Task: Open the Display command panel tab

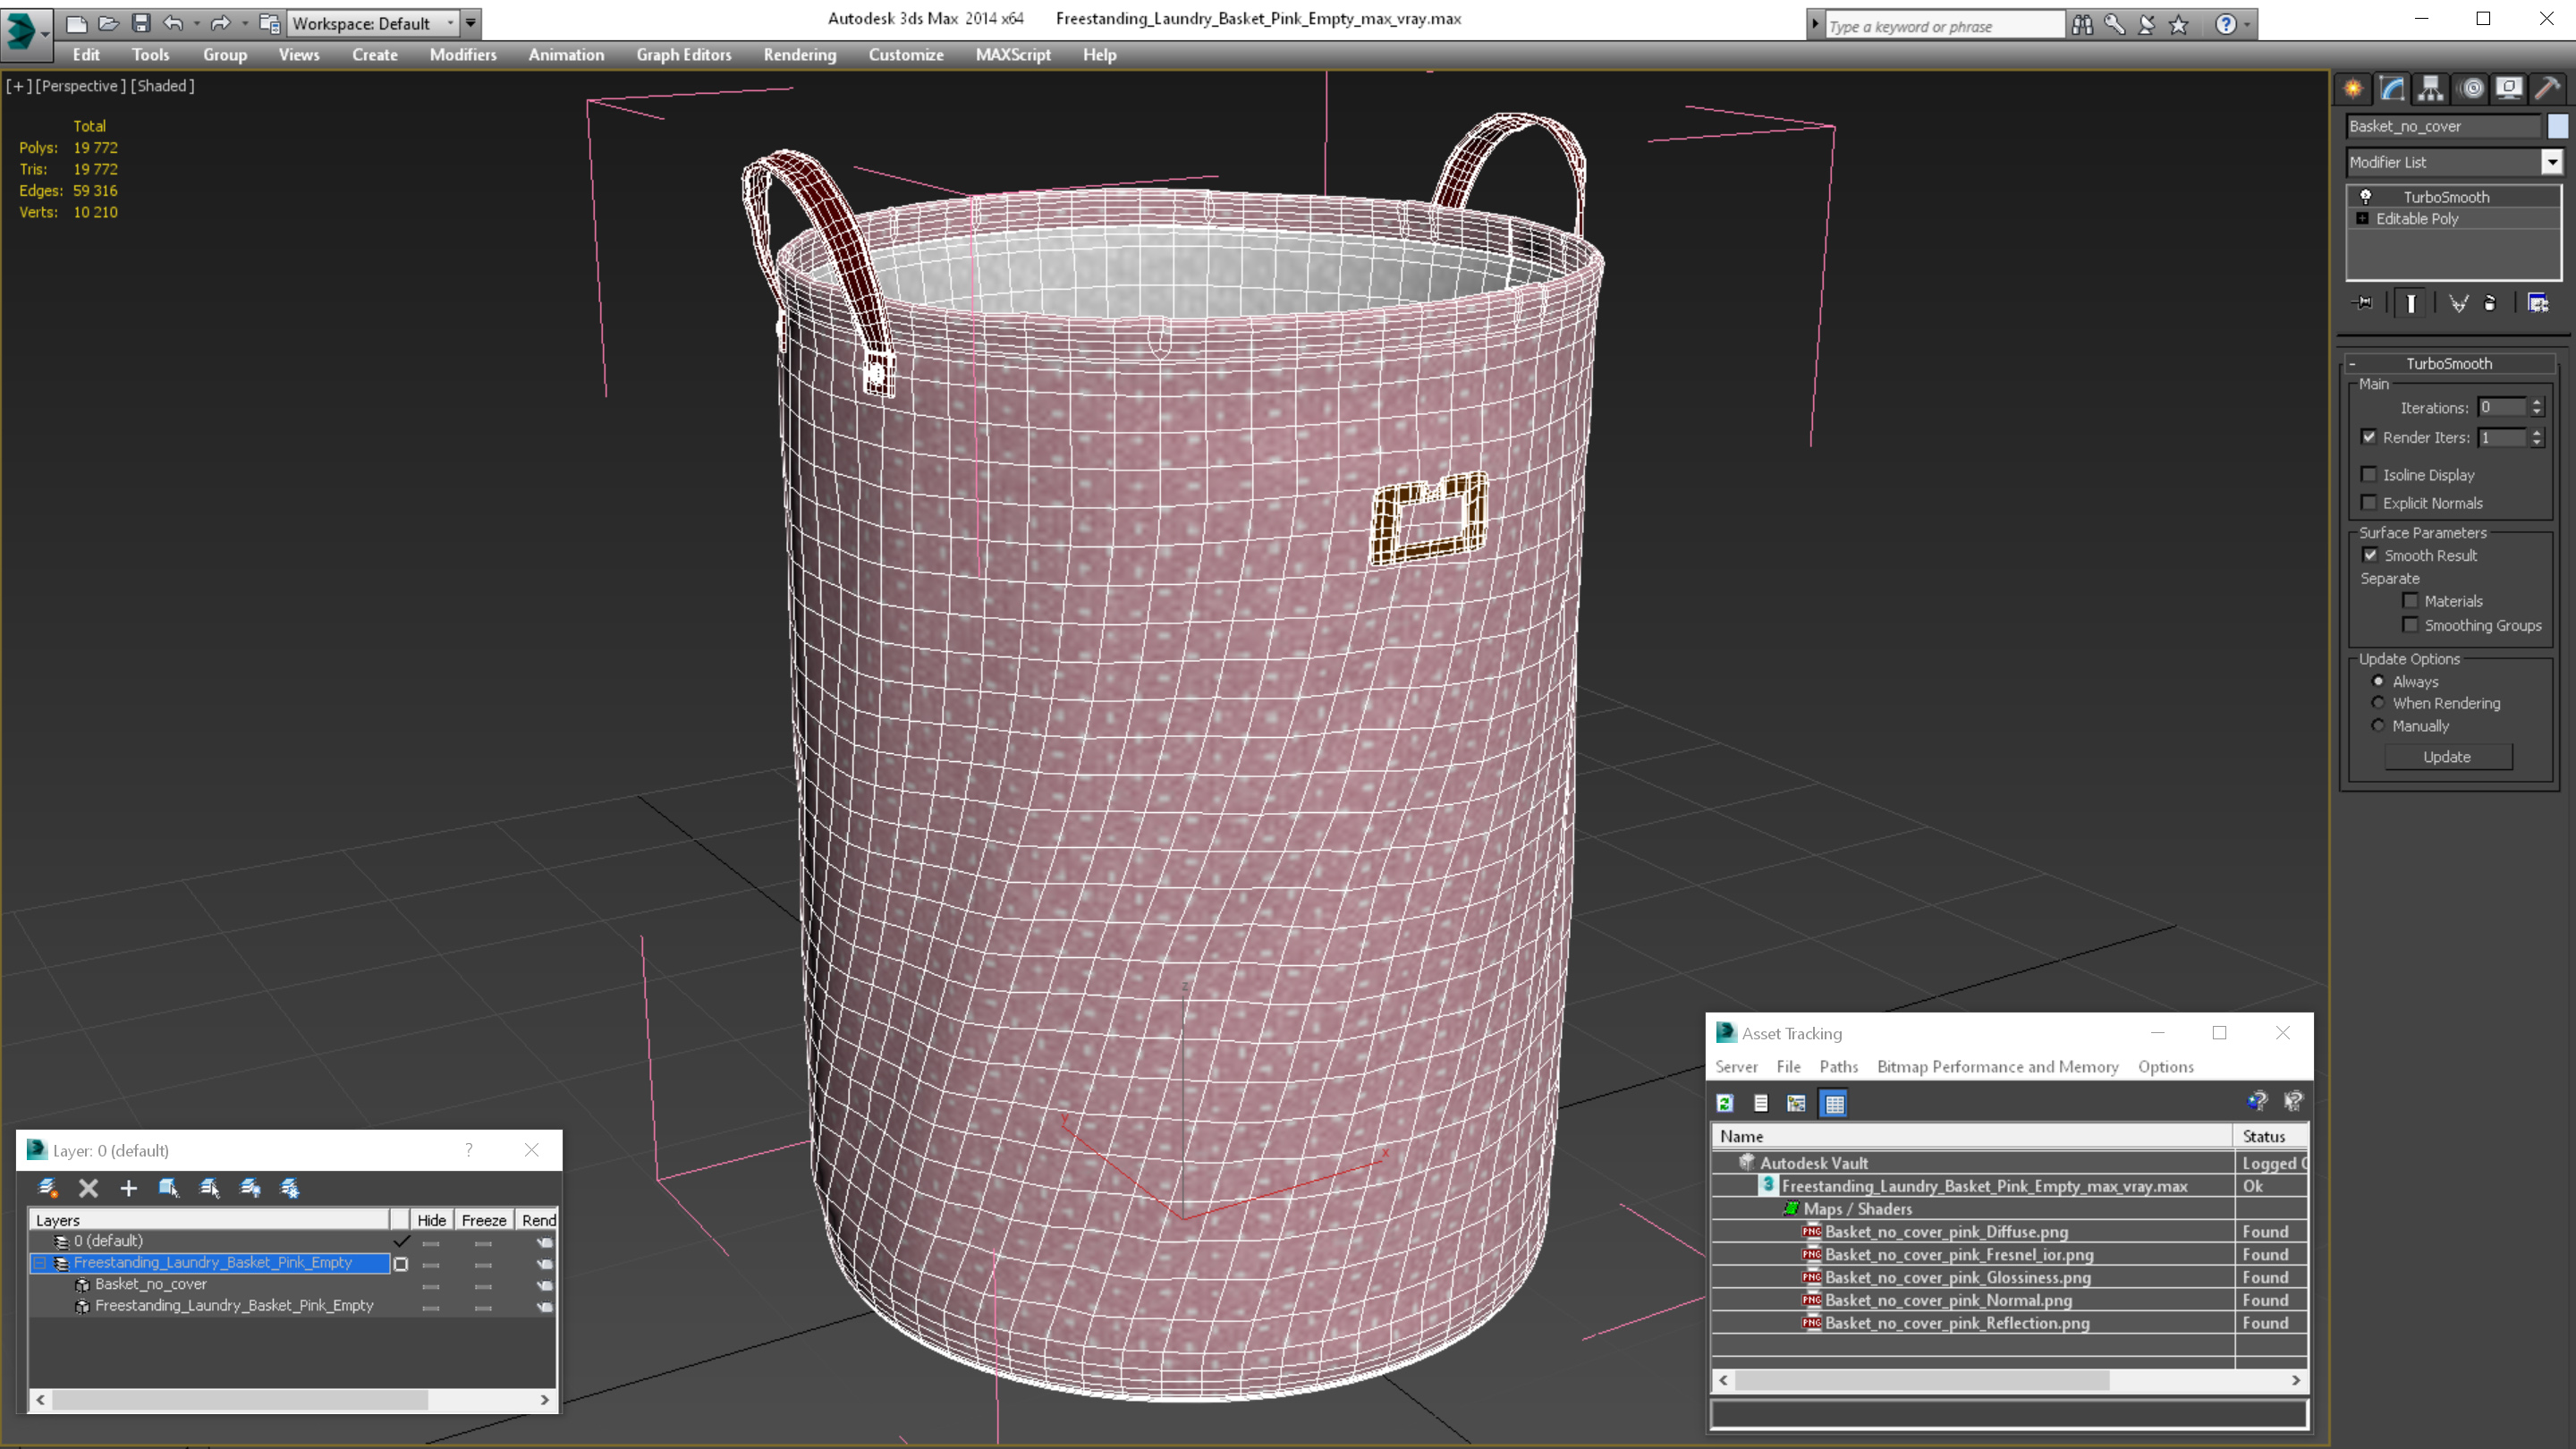Action: [x=2508, y=89]
